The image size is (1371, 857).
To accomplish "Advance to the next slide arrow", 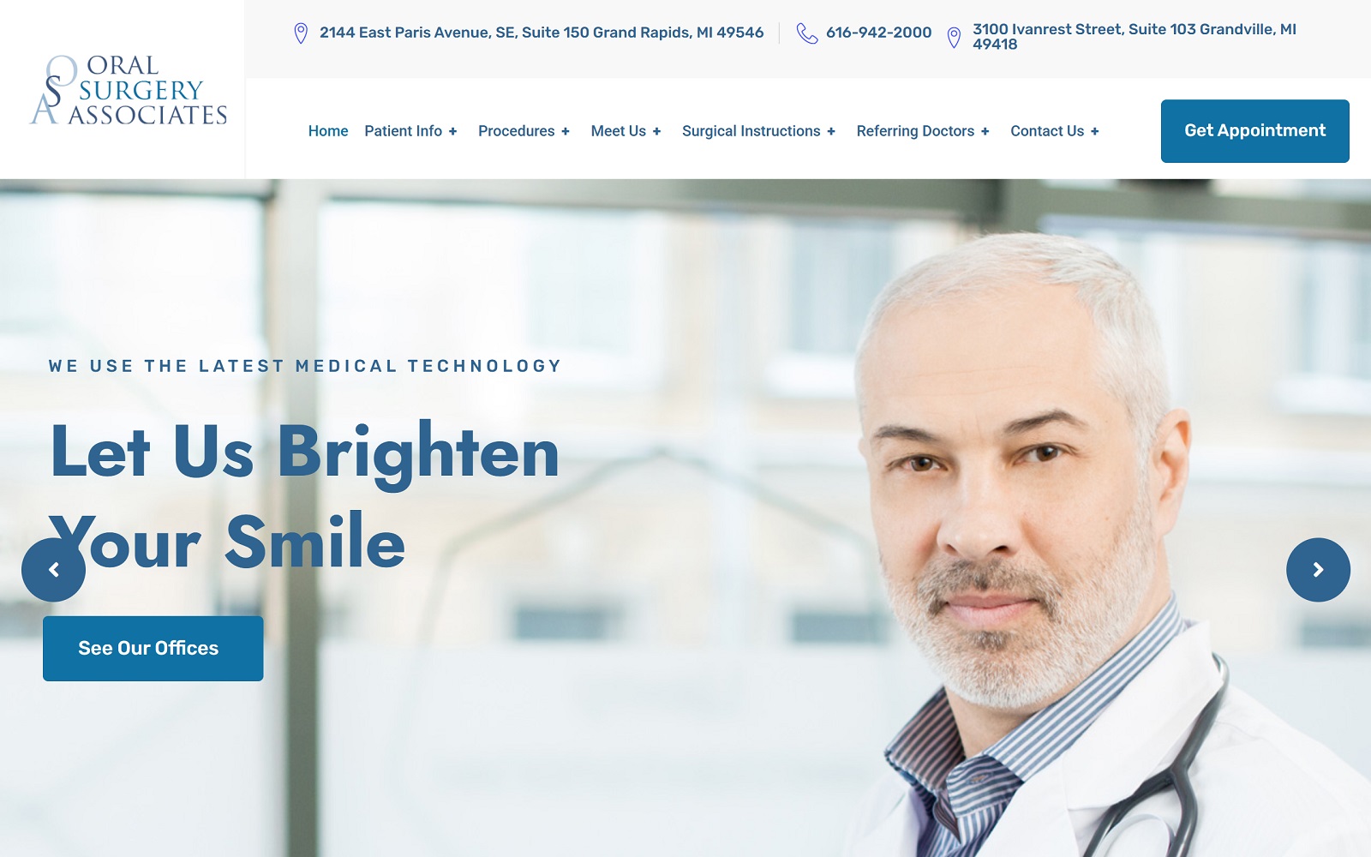I will tap(1318, 570).
